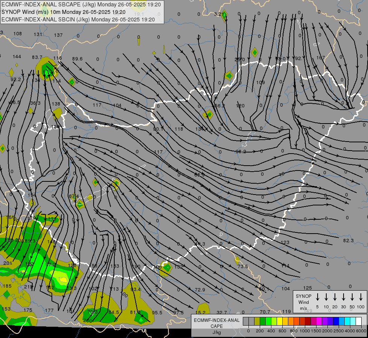Pick the bright magenta CAPE legend swatch
Viewport: 368px width, 338px height.
(319, 321)
